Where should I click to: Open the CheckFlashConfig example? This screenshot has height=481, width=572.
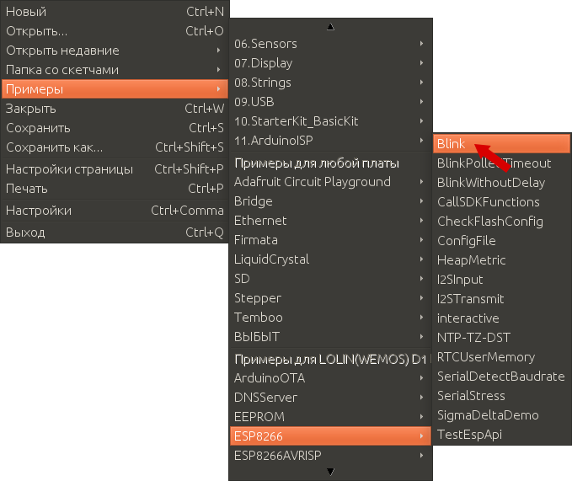pyautogui.click(x=501, y=221)
